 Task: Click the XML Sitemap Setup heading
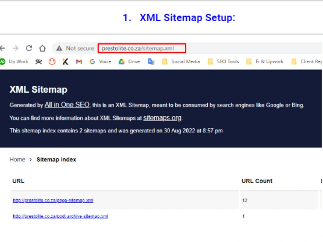point(179,17)
